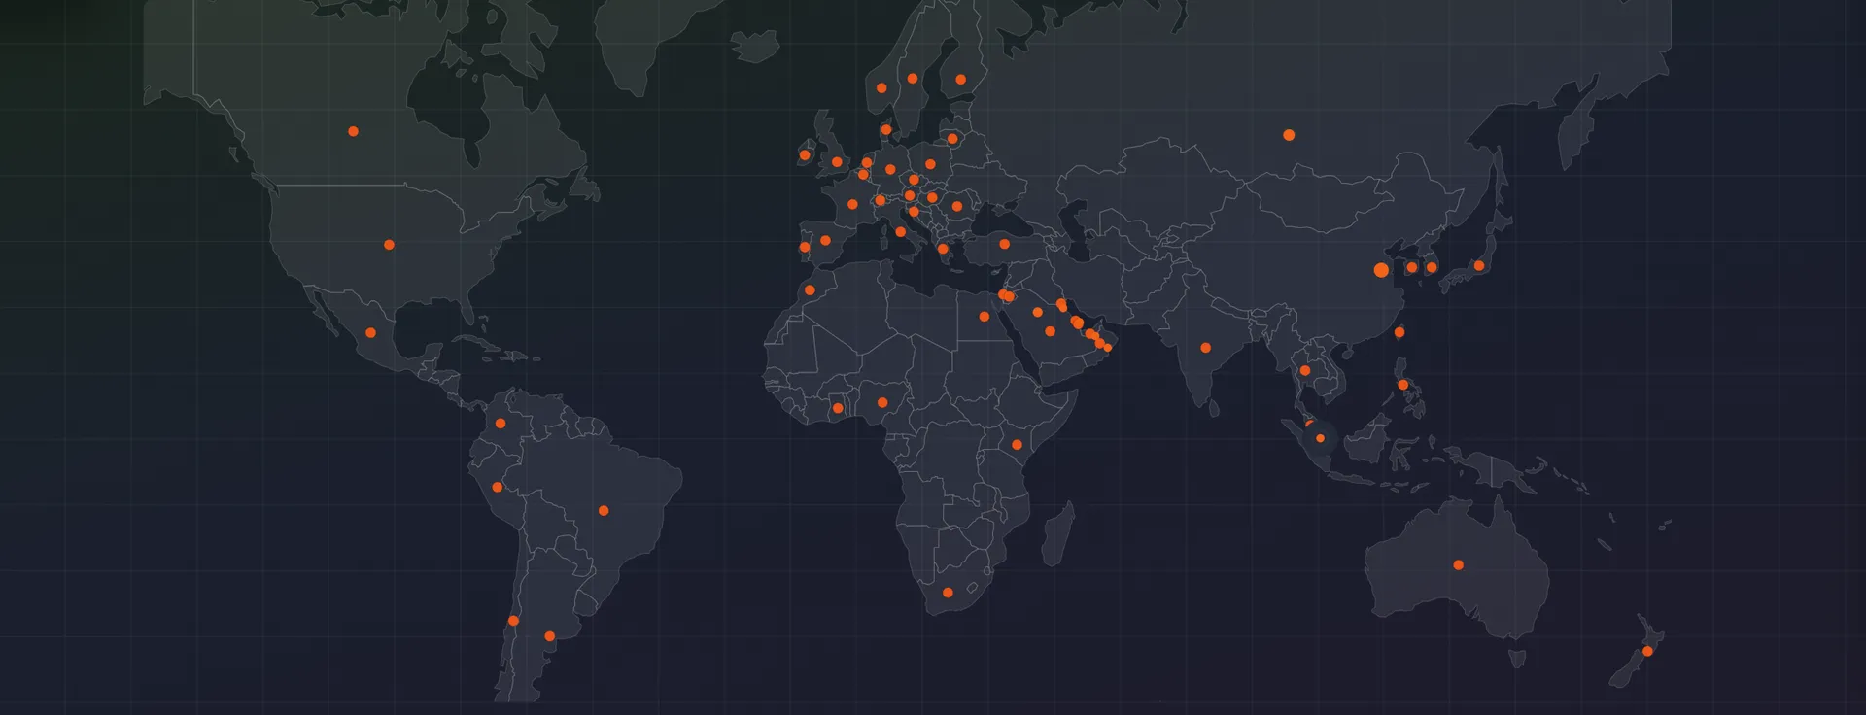Select the orange dot in Ghana
The width and height of the screenshot is (1866, 715).
click(x=838, y=408)
